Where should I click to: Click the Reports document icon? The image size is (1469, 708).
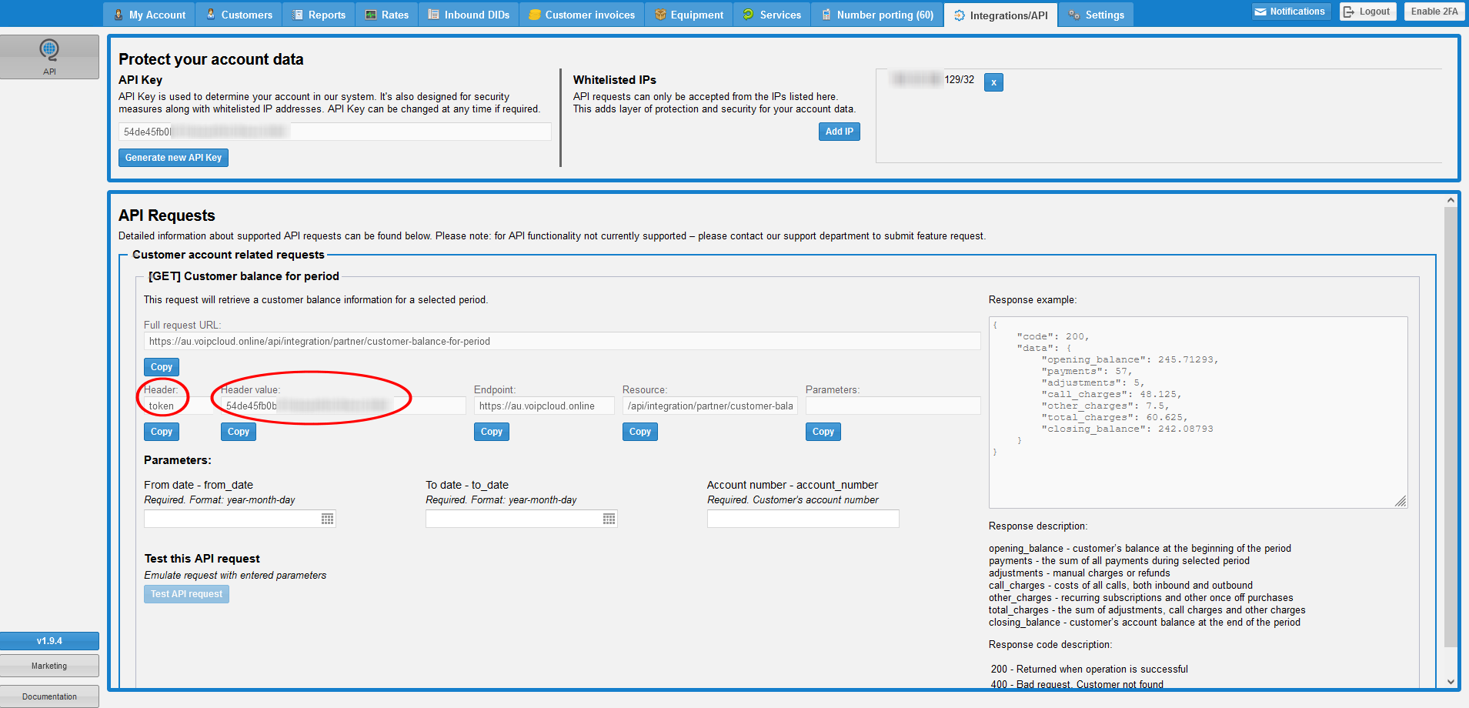(298, 15)
